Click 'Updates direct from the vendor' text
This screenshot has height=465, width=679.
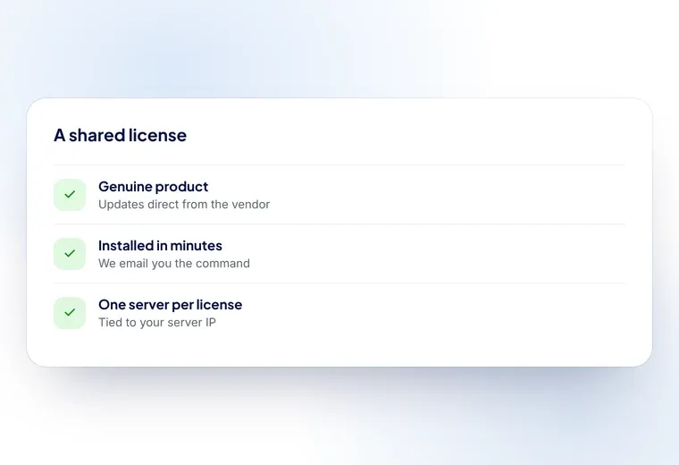(184, 204)
